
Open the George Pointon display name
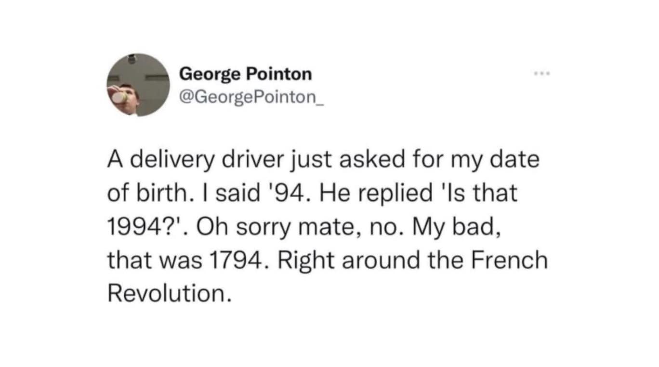click(245, 74)
